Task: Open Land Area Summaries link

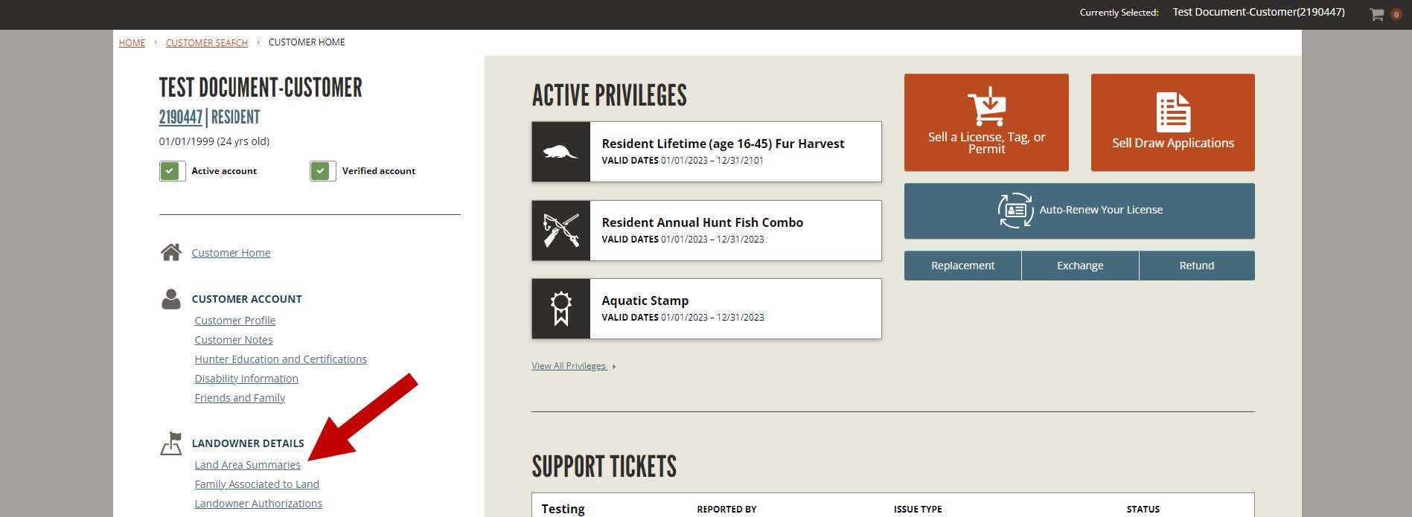Action: 248,465
